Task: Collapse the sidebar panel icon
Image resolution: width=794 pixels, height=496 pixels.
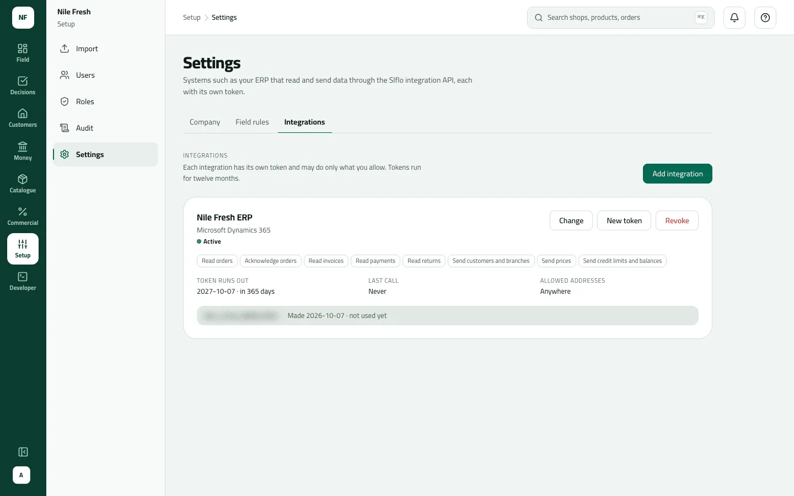Action: pyautogui.click(x=23, y=452)
